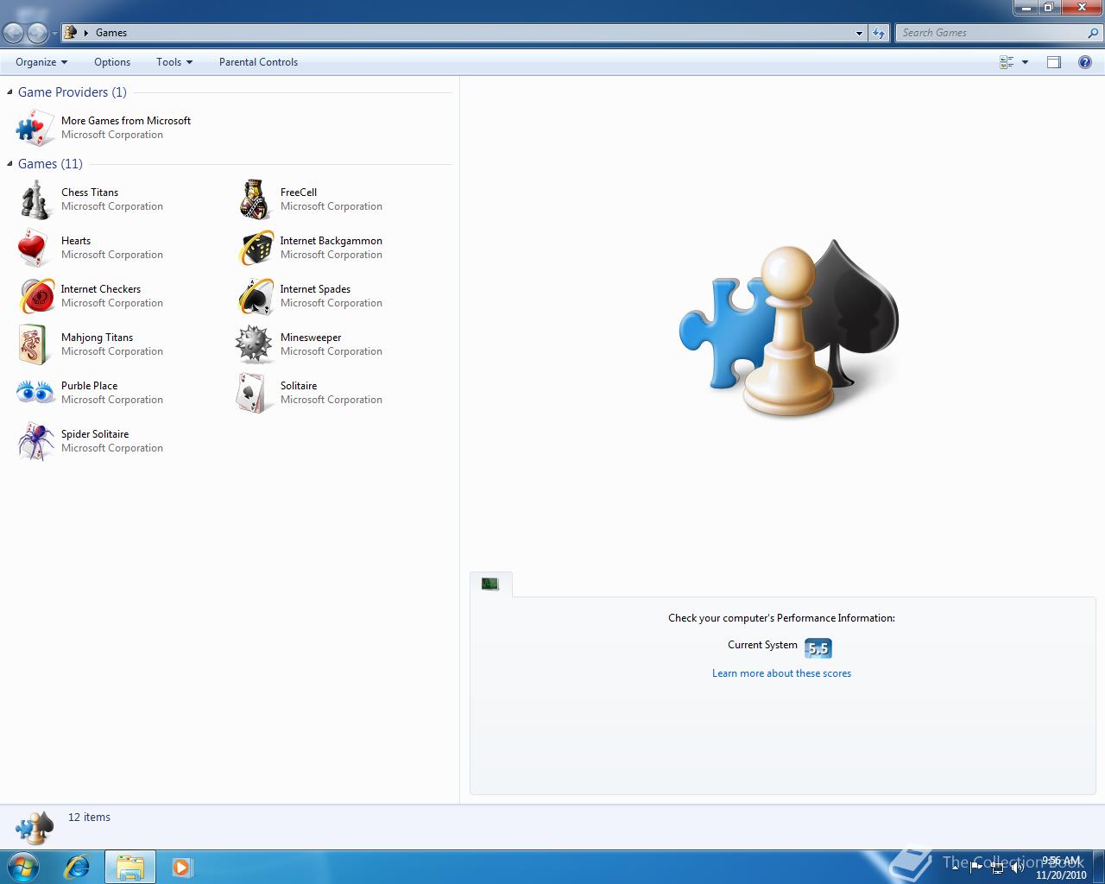Viewport: 1105px width, 884px height.
Task: Click the Search Games input field
Action: [990, 33]
